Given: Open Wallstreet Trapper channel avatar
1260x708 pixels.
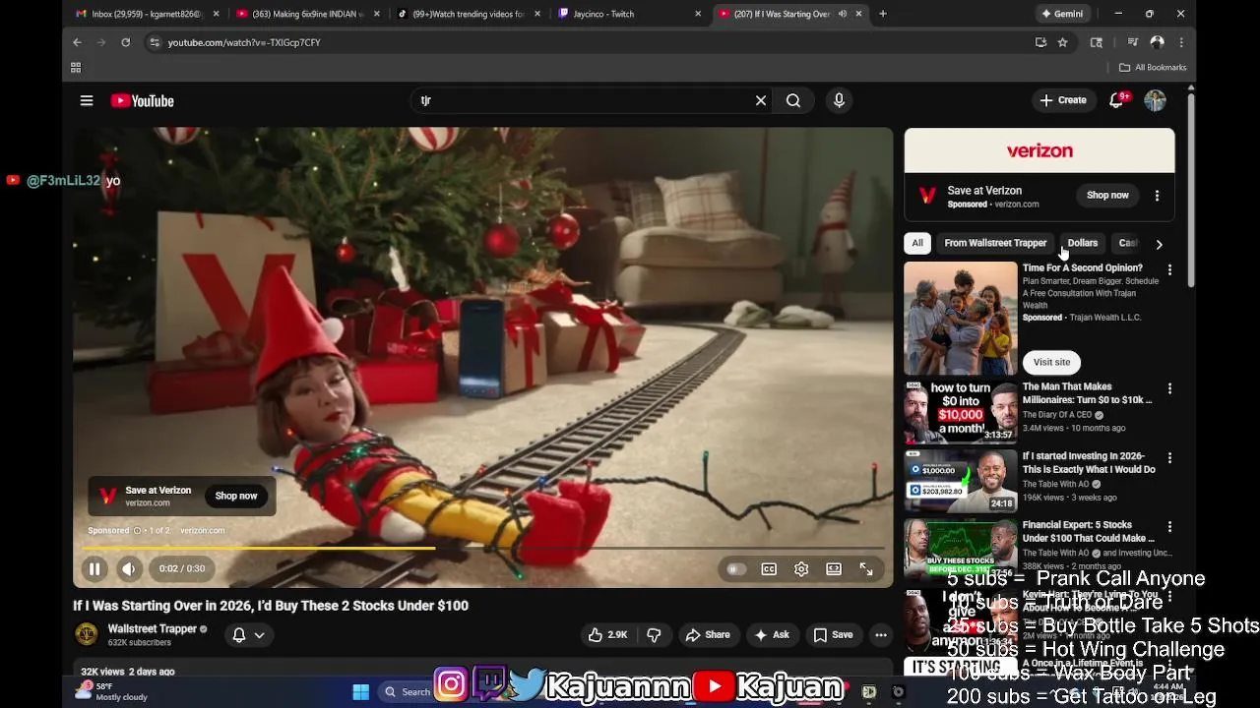Looking at the screenshot, I should (x=87, y=634).
